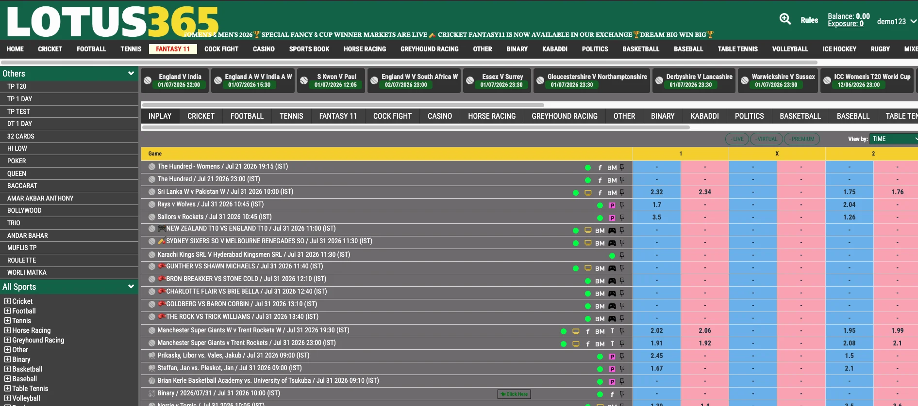The image size is (918, 406).
Task: Open demo123 account dropdown
Action: pyautogui.click(x=897, y=21)
